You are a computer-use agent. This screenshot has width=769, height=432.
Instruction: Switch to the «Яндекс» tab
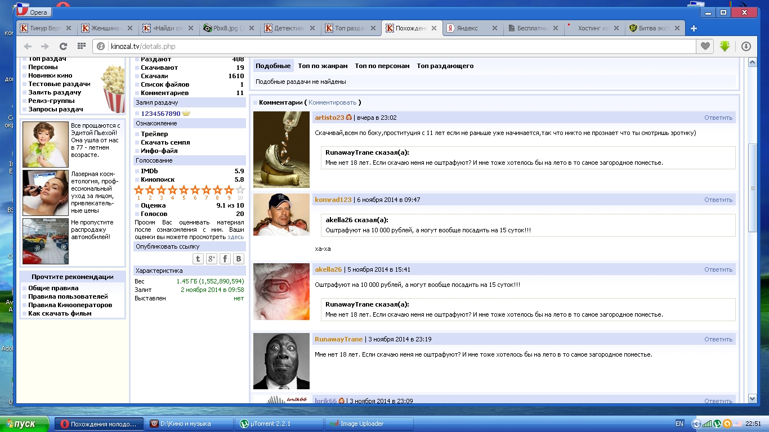[472, 28]
